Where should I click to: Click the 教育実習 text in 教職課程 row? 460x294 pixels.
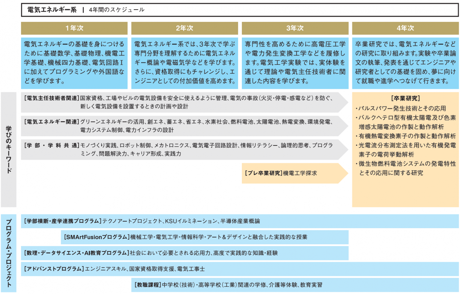[x=310, y=285]
